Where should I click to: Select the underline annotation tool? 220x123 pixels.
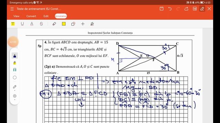[22, 24]
